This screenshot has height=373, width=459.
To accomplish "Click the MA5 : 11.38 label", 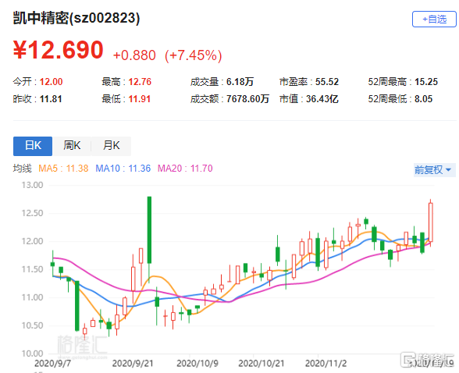I will point(63,169).
